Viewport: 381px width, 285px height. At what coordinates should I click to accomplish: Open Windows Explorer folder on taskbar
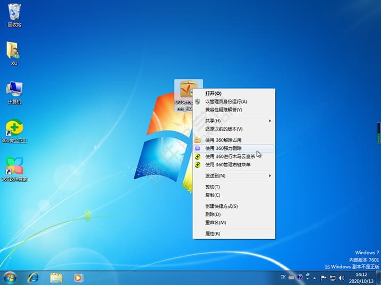click(x=56, y=277)
